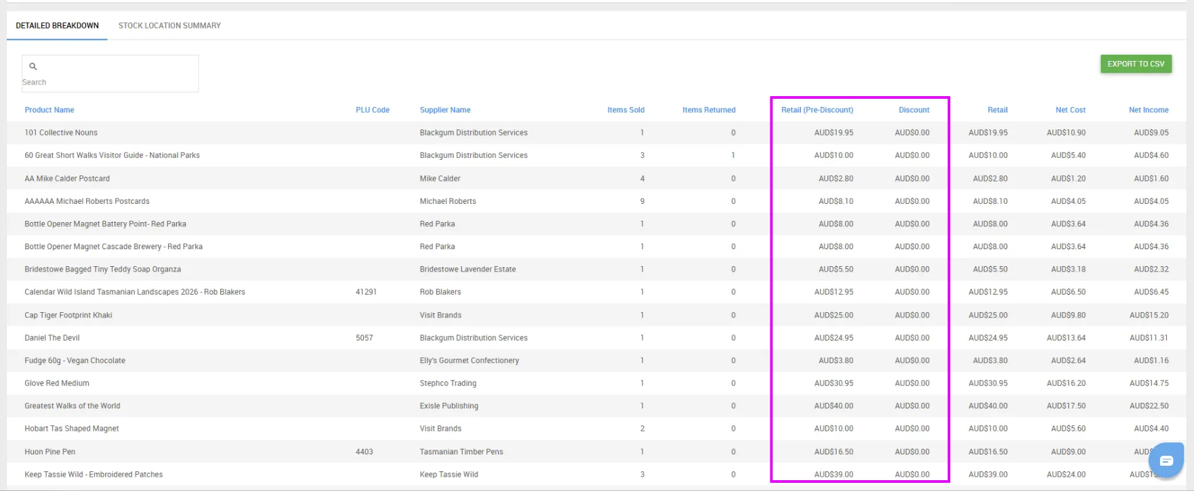Click Fudge 60g - Vegan Chocolate
Viewport: 1194px width, 491px height.
pyautogui.click(x=75, y=360)
